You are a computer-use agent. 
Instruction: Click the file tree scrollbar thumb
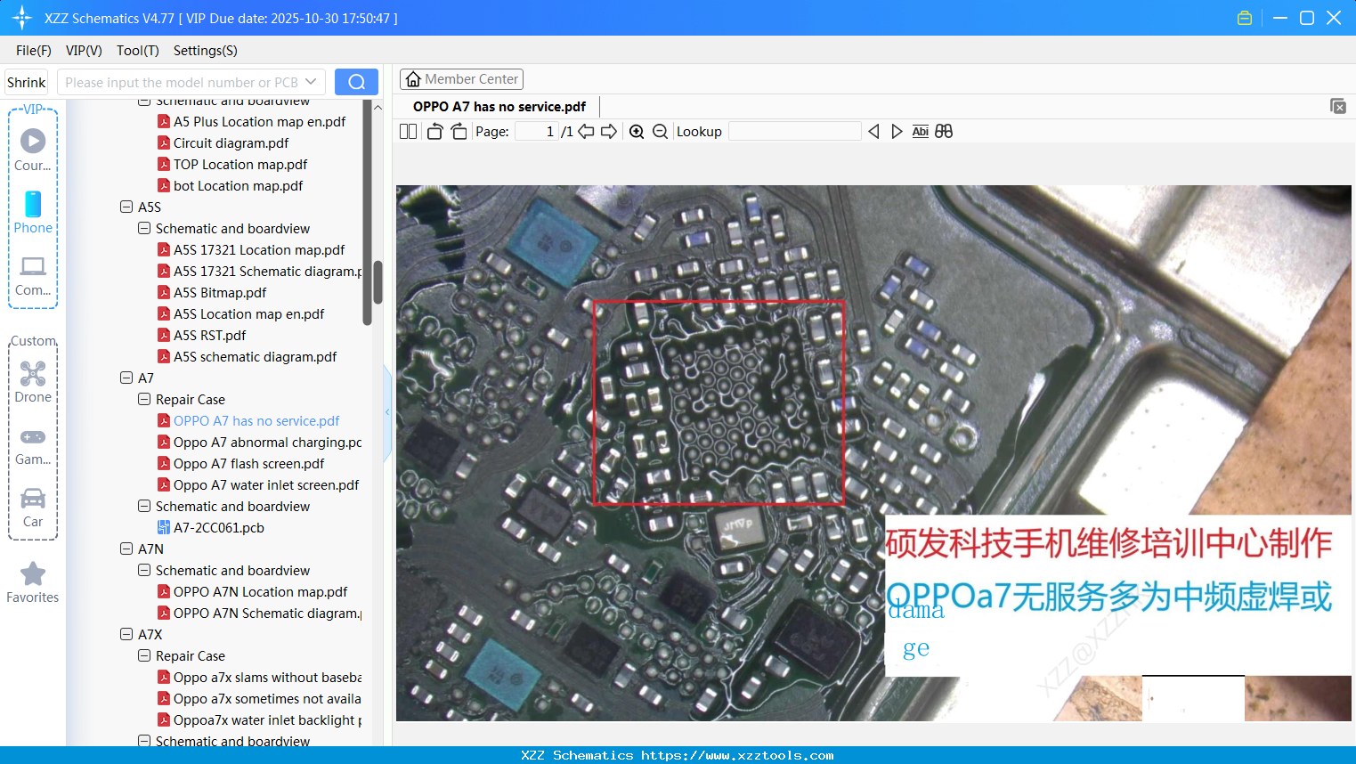pyautogui.click(x=378, y=282)
